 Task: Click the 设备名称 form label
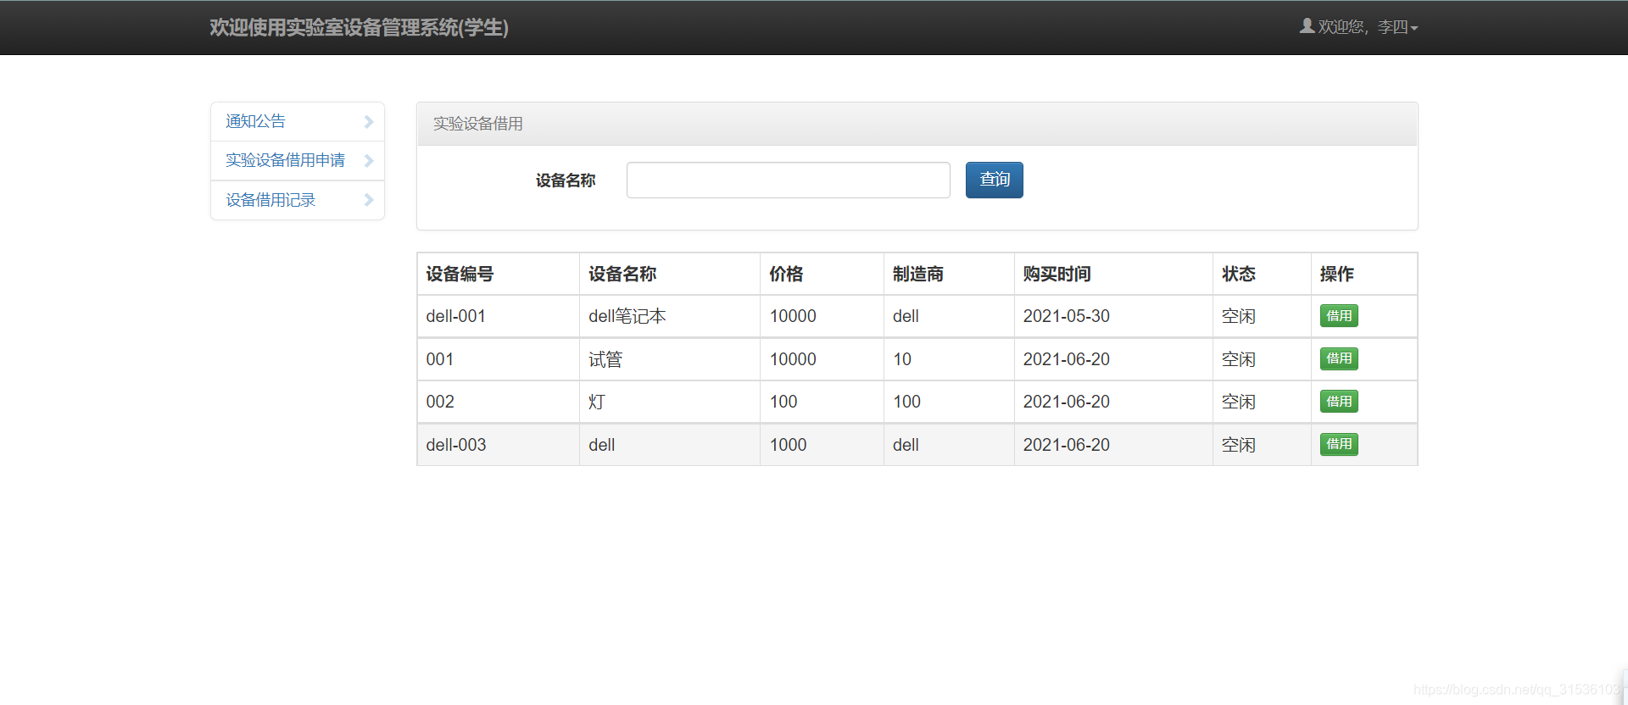point(566,180)
